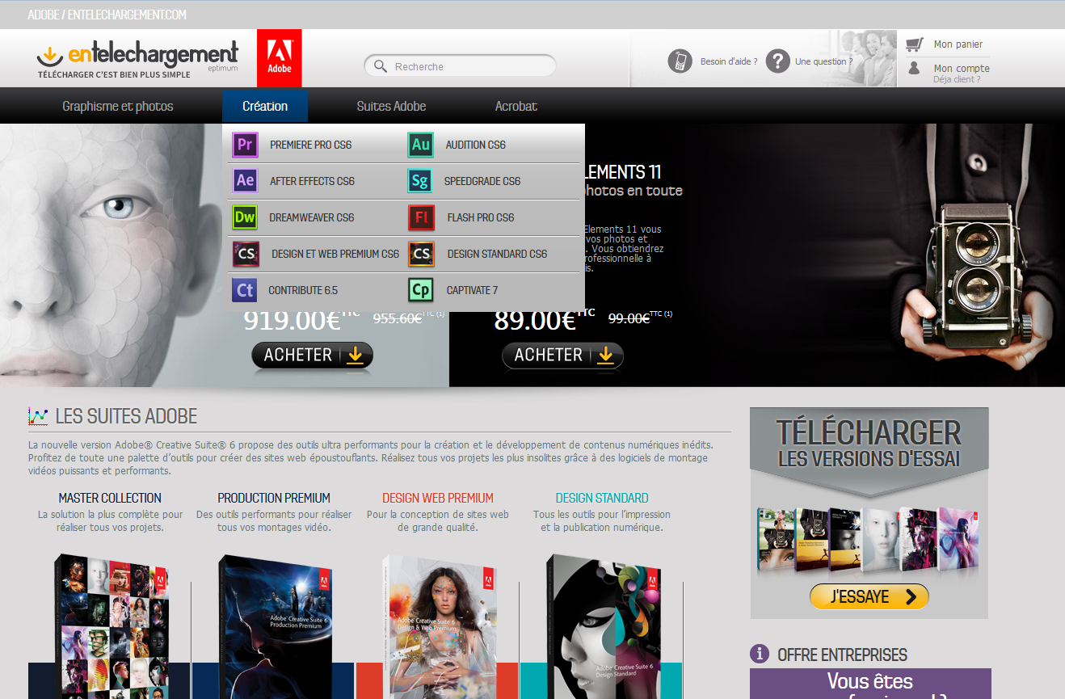Click Design & Web Premium box image

[440, 625]
